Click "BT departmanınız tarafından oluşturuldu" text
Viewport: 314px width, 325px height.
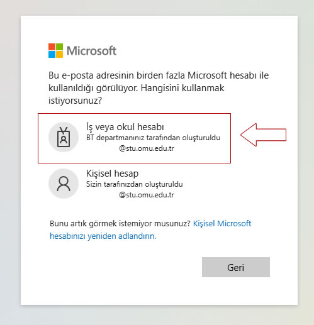[153, 138]
